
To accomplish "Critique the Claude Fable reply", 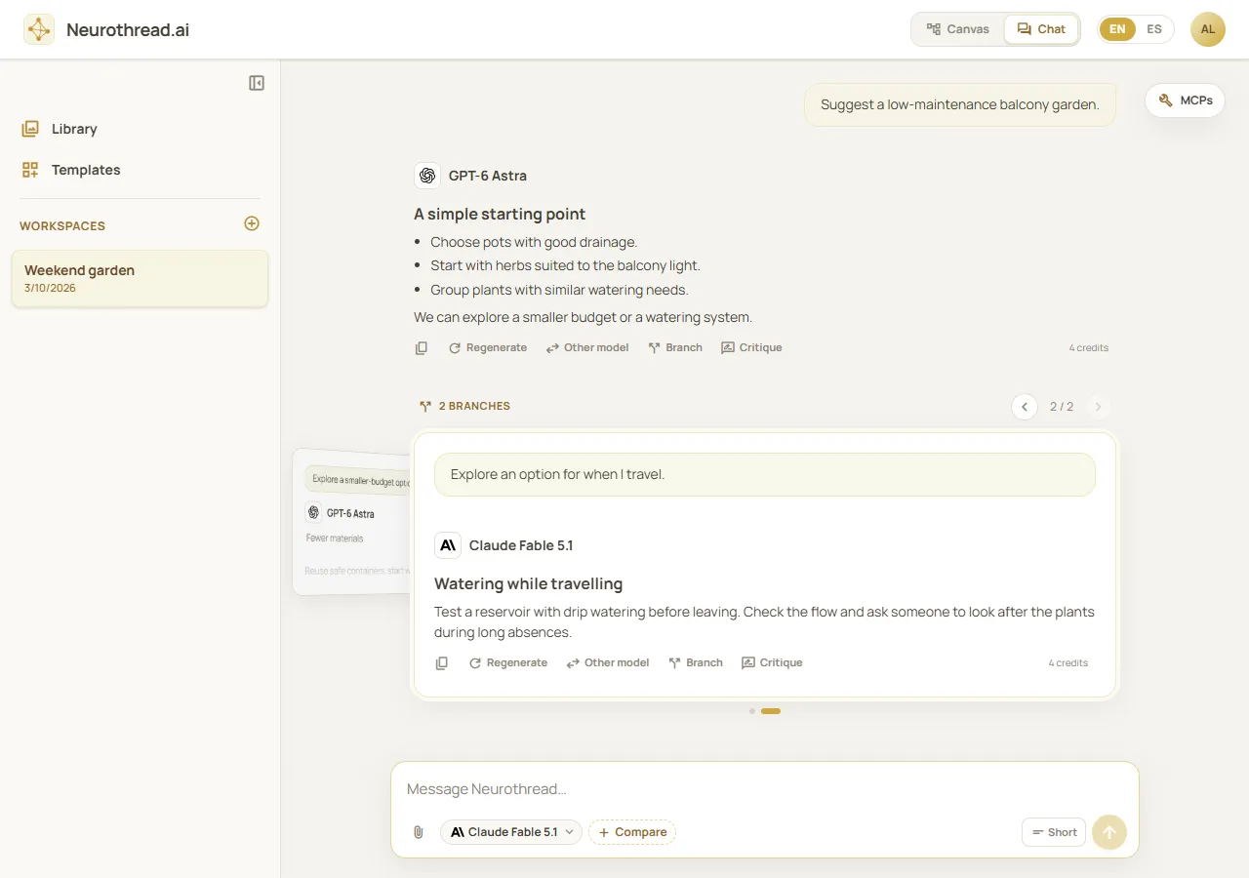I will click(772, 663).
